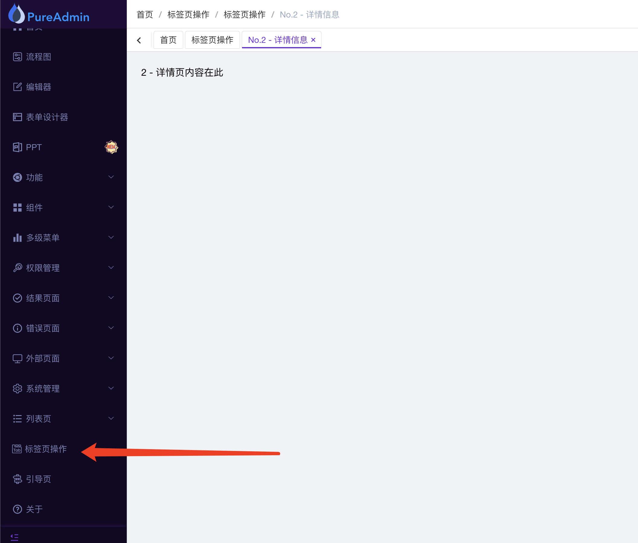Expand the 功能 menu section
638x543 pixels.
pos(34,177)
